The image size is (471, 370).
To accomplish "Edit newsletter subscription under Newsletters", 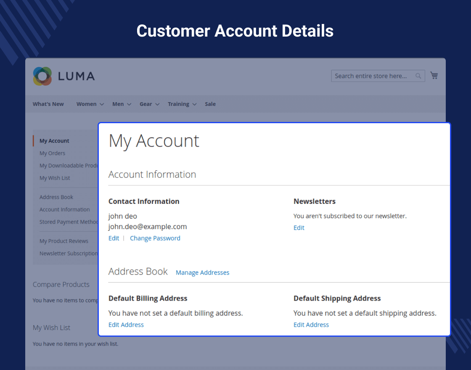I will 299,227.
